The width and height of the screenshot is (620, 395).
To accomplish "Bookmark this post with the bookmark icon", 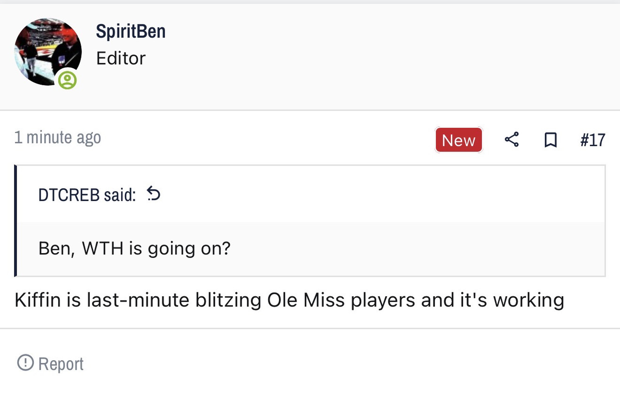I will coord(550,140).
